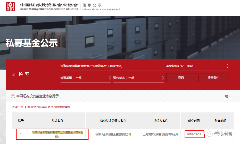Image resolution: width=240 pixels, height=144 pixels.
Task: Select custodian cell 上海浦东发展银行股份有限公司
Action: pos(161,135)
